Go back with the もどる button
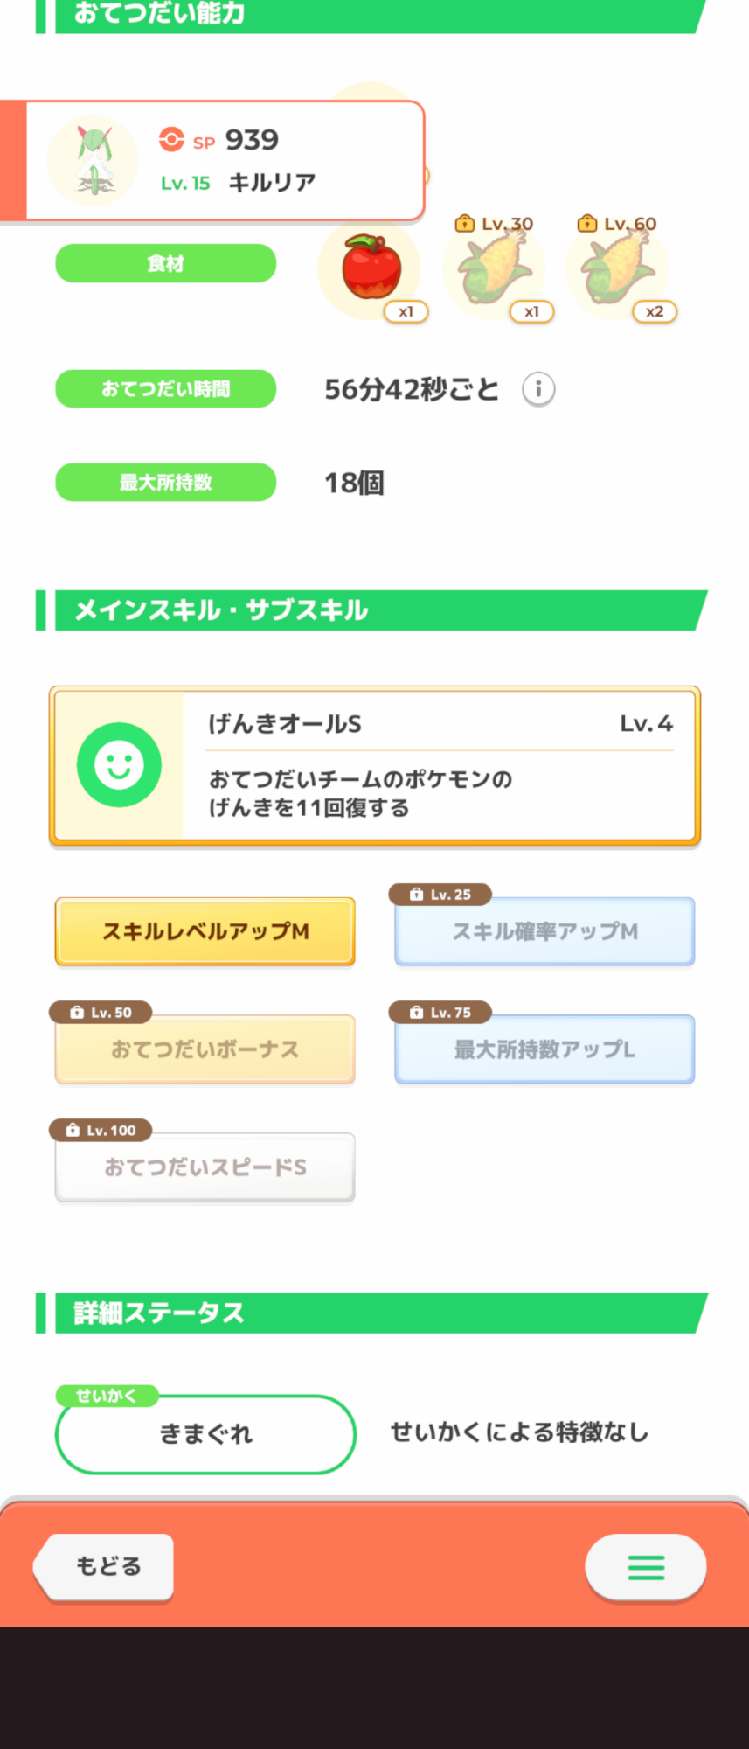The height and width of the screenshot is (1749, 749). tap(104, 1567)
